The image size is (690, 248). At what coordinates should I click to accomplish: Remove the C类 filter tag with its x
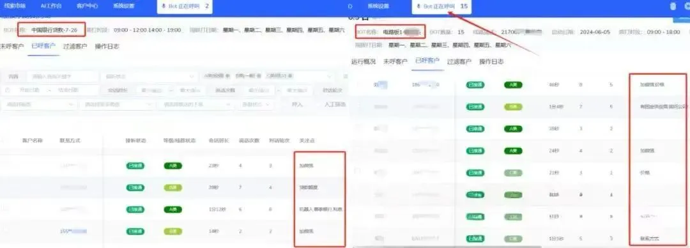[291, 76]
